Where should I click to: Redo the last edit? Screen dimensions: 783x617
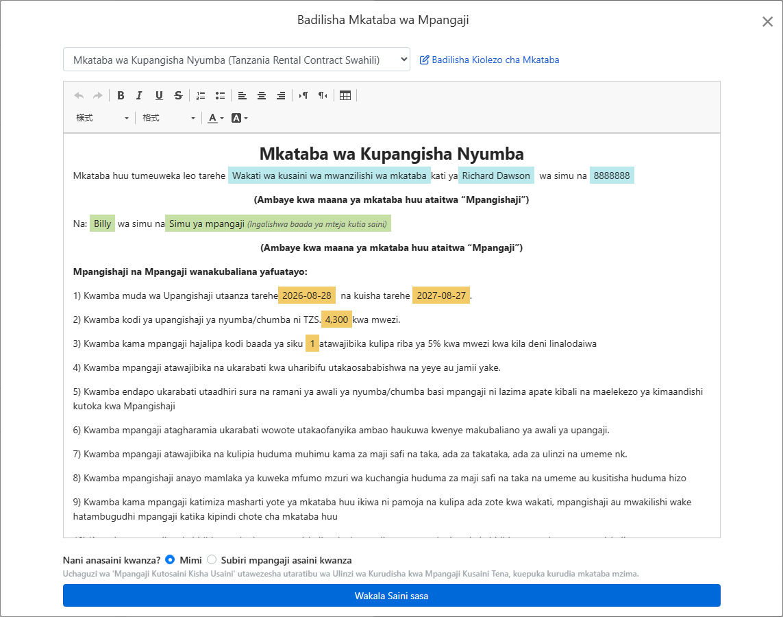[x=98, y=95]
